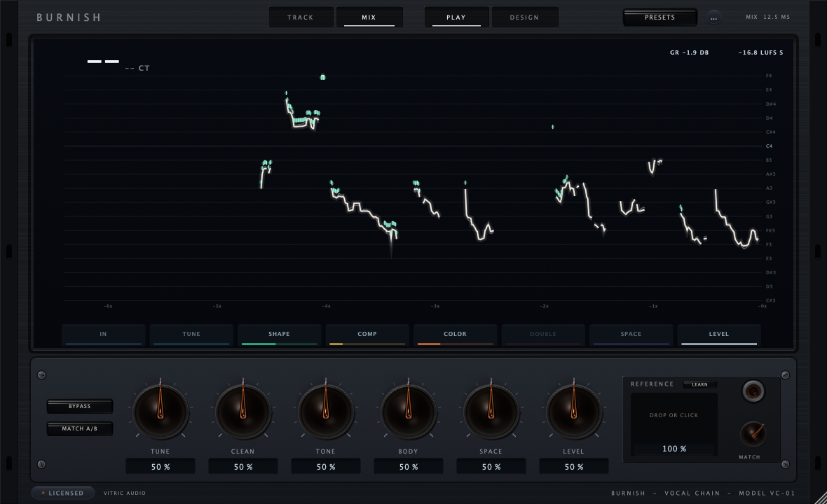
Task: Click the GR -1.9 DB readout
Action: pos(690,52)
